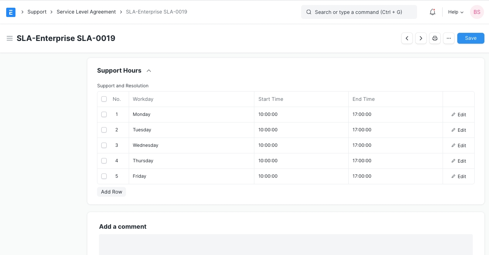Go to next document arrow

(x=421, y=38)
